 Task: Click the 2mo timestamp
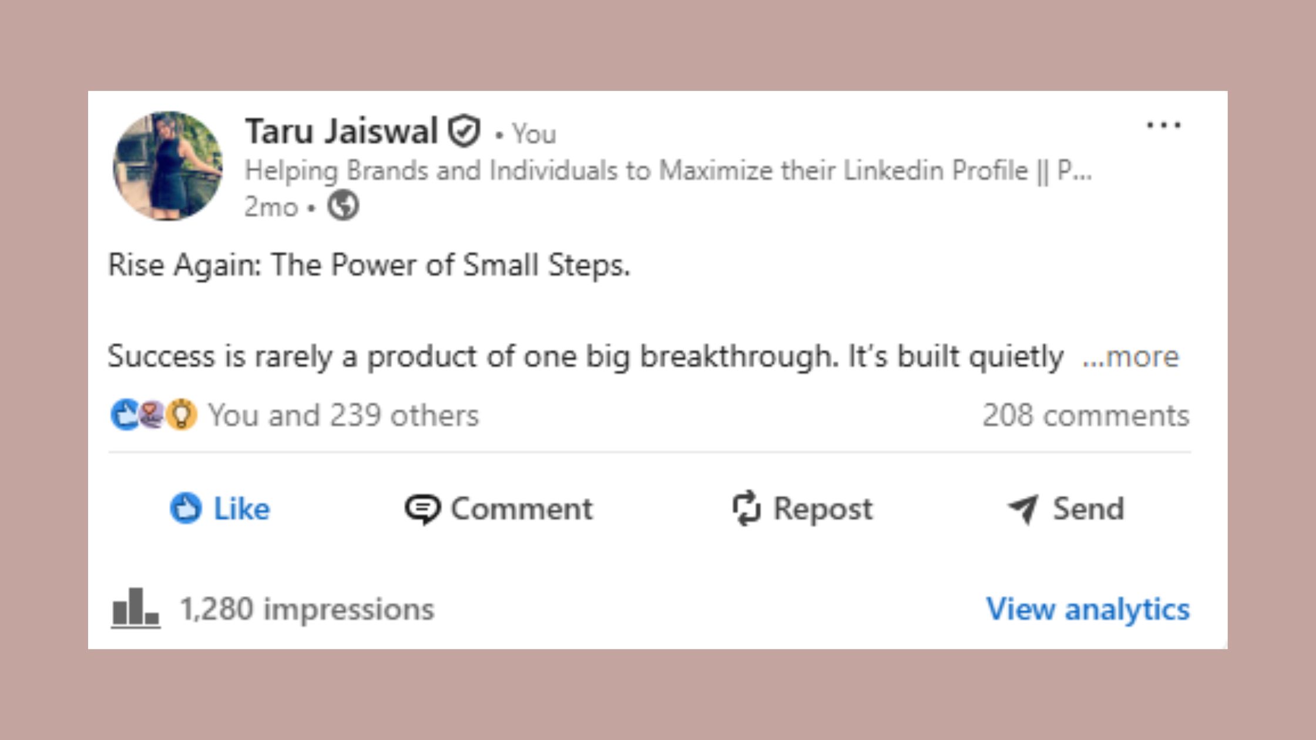(270, 206)
